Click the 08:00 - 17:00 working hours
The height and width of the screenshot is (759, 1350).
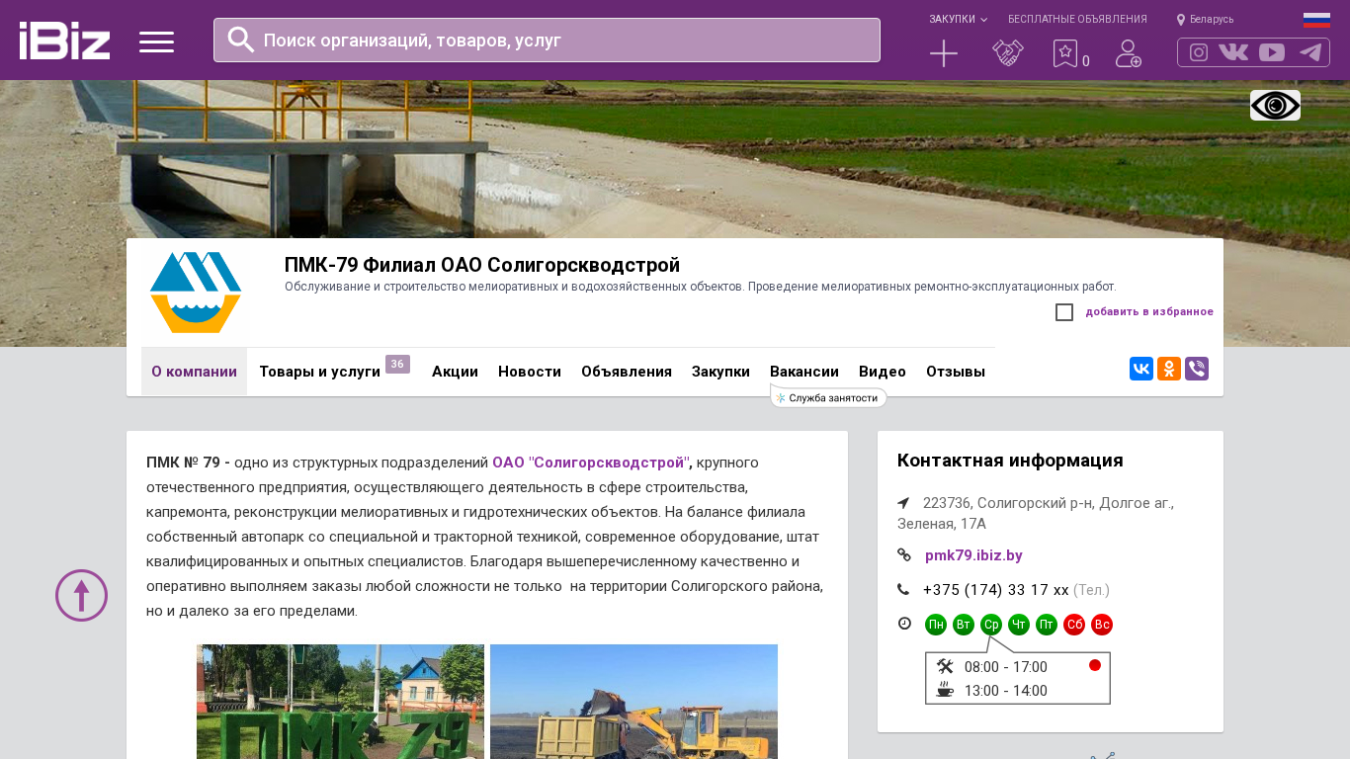point(1006,667)
